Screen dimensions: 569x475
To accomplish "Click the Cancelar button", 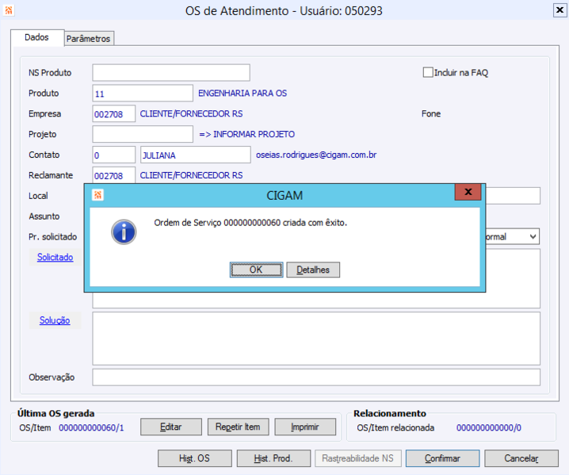I will point(521,458).
